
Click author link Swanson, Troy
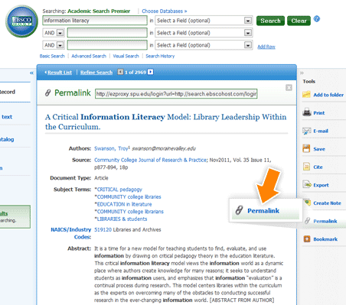pos(111,148)
